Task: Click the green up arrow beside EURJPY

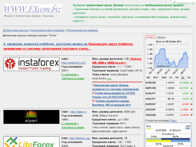Action: 191,94
